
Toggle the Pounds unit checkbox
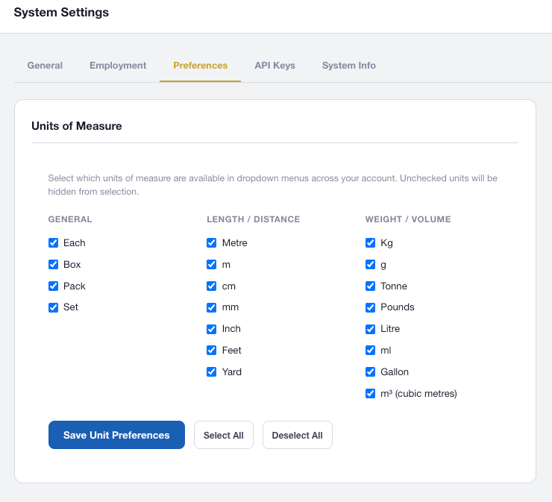click(x=370, y=307)
